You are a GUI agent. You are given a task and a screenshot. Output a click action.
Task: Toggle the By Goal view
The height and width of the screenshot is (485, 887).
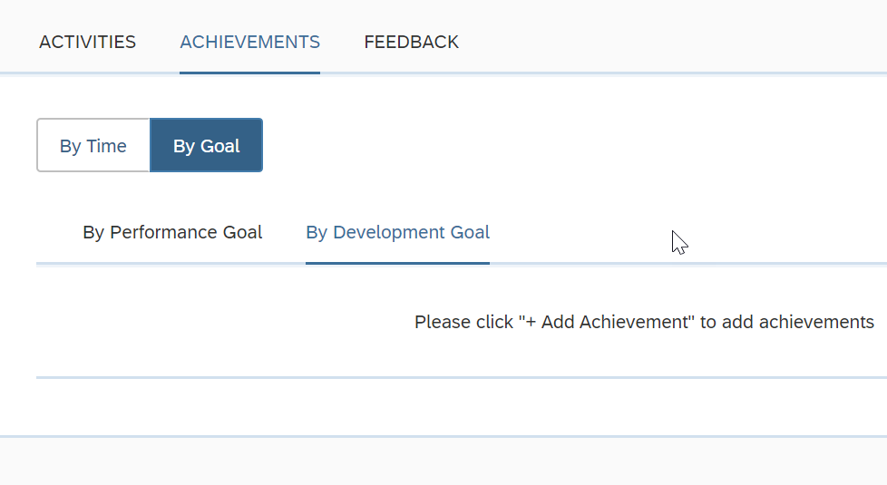(x=207, y=145)
